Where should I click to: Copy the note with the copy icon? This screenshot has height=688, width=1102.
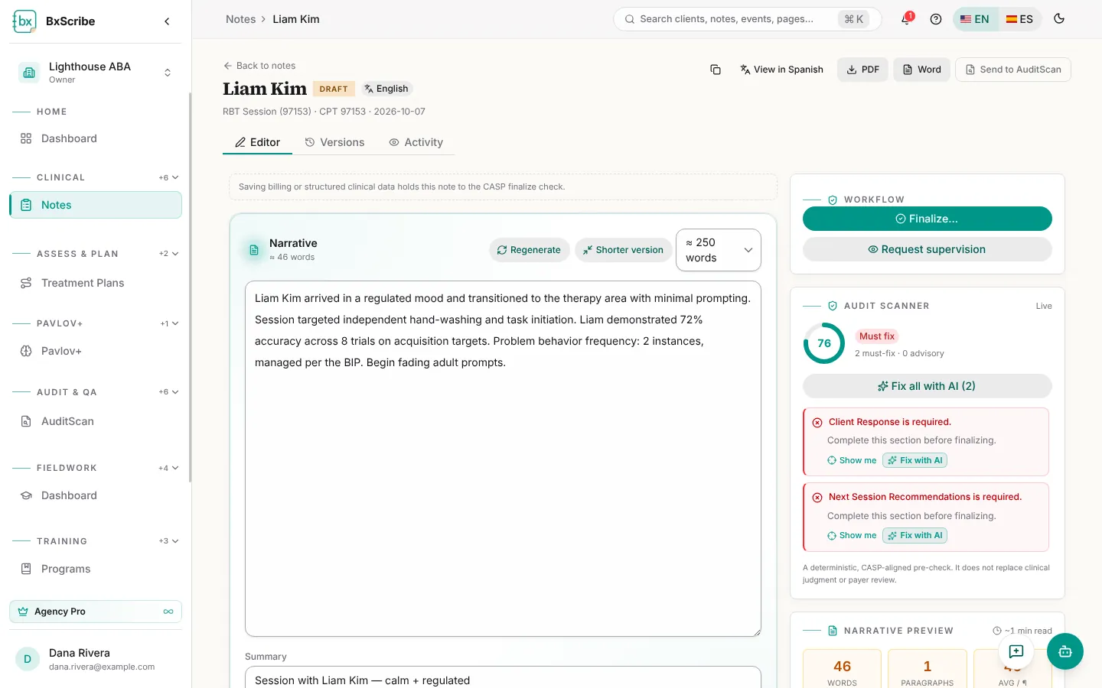click(716, 70)
